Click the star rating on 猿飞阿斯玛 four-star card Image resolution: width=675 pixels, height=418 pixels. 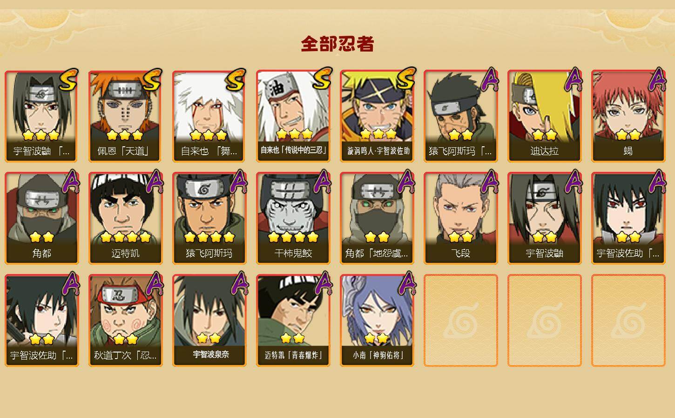pyautogui.click(x=209, y=237)
